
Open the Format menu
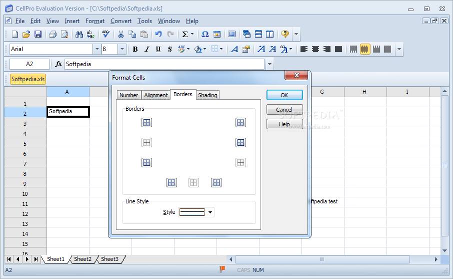[x=95, y=21]
